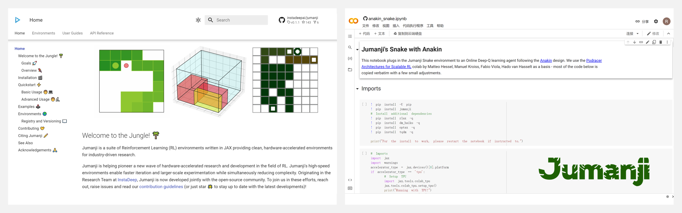The height and width of the screenshot is (213, 682).
Task: Click the Search field in Jumanji docs
Action: pos(236,20)
